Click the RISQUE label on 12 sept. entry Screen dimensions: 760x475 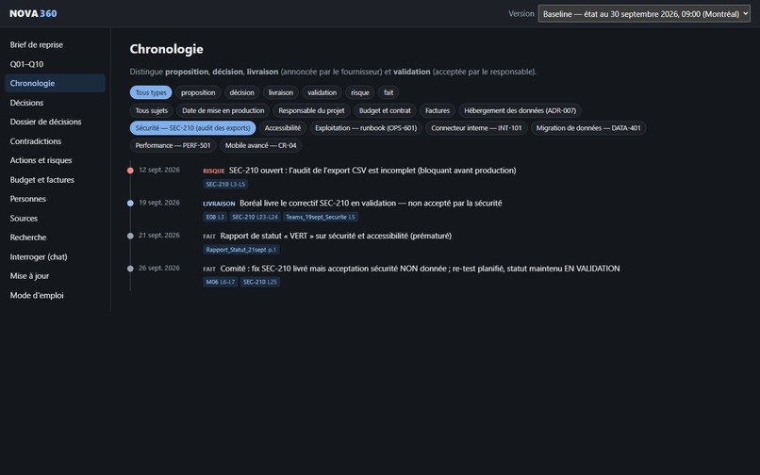point(214,172)
